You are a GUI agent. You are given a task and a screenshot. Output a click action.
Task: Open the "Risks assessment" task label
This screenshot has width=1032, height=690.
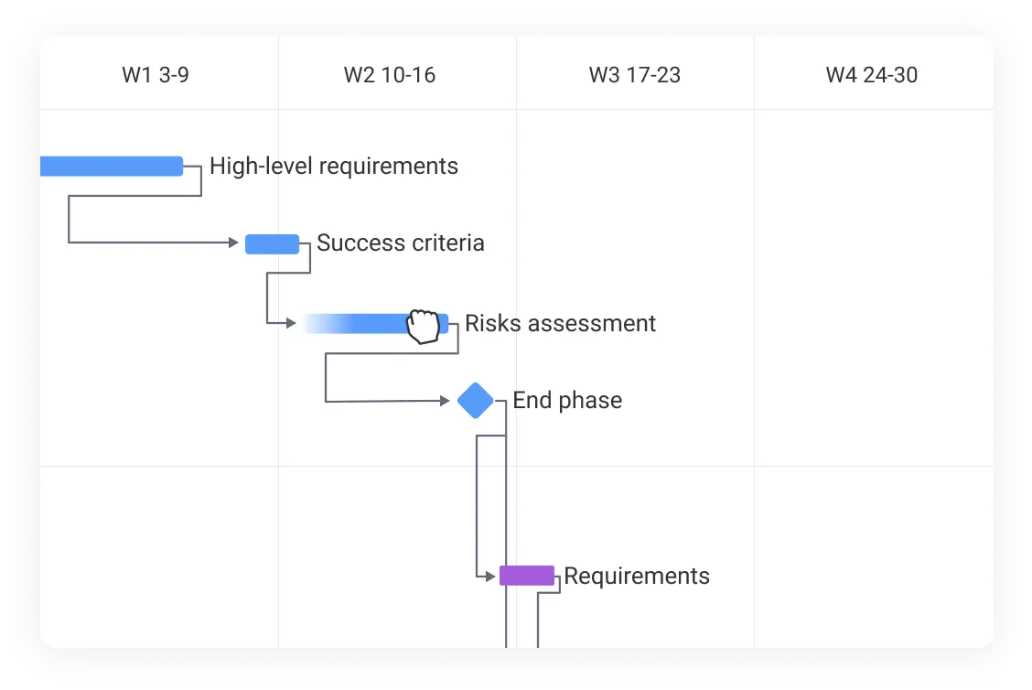pos(560,324)
